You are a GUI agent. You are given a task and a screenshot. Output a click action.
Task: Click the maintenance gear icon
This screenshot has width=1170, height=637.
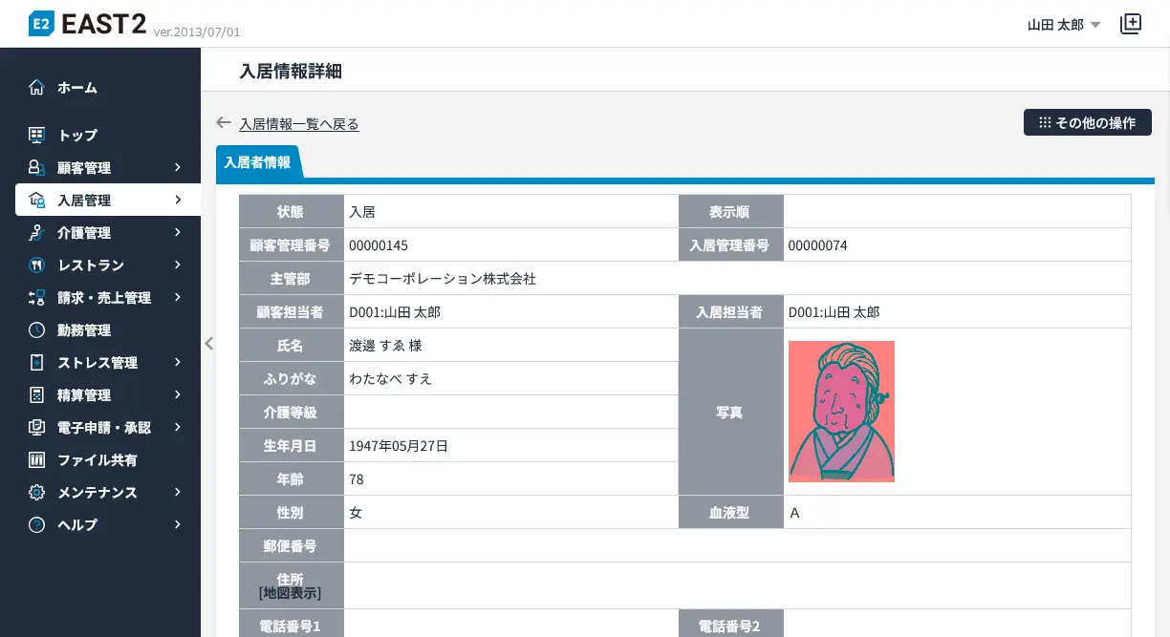(x=36, y=493)
